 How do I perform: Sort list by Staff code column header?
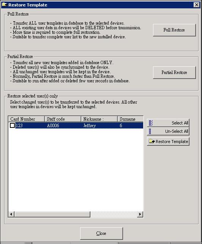click(63, 119)
